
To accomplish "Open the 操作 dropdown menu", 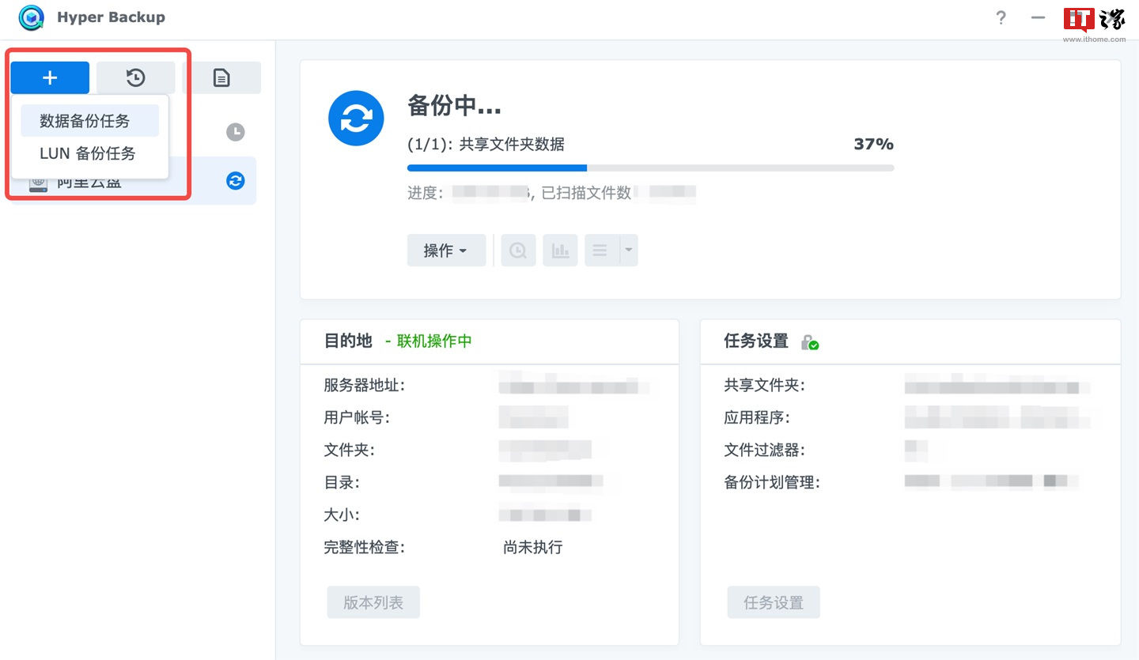I will (446, 251).
